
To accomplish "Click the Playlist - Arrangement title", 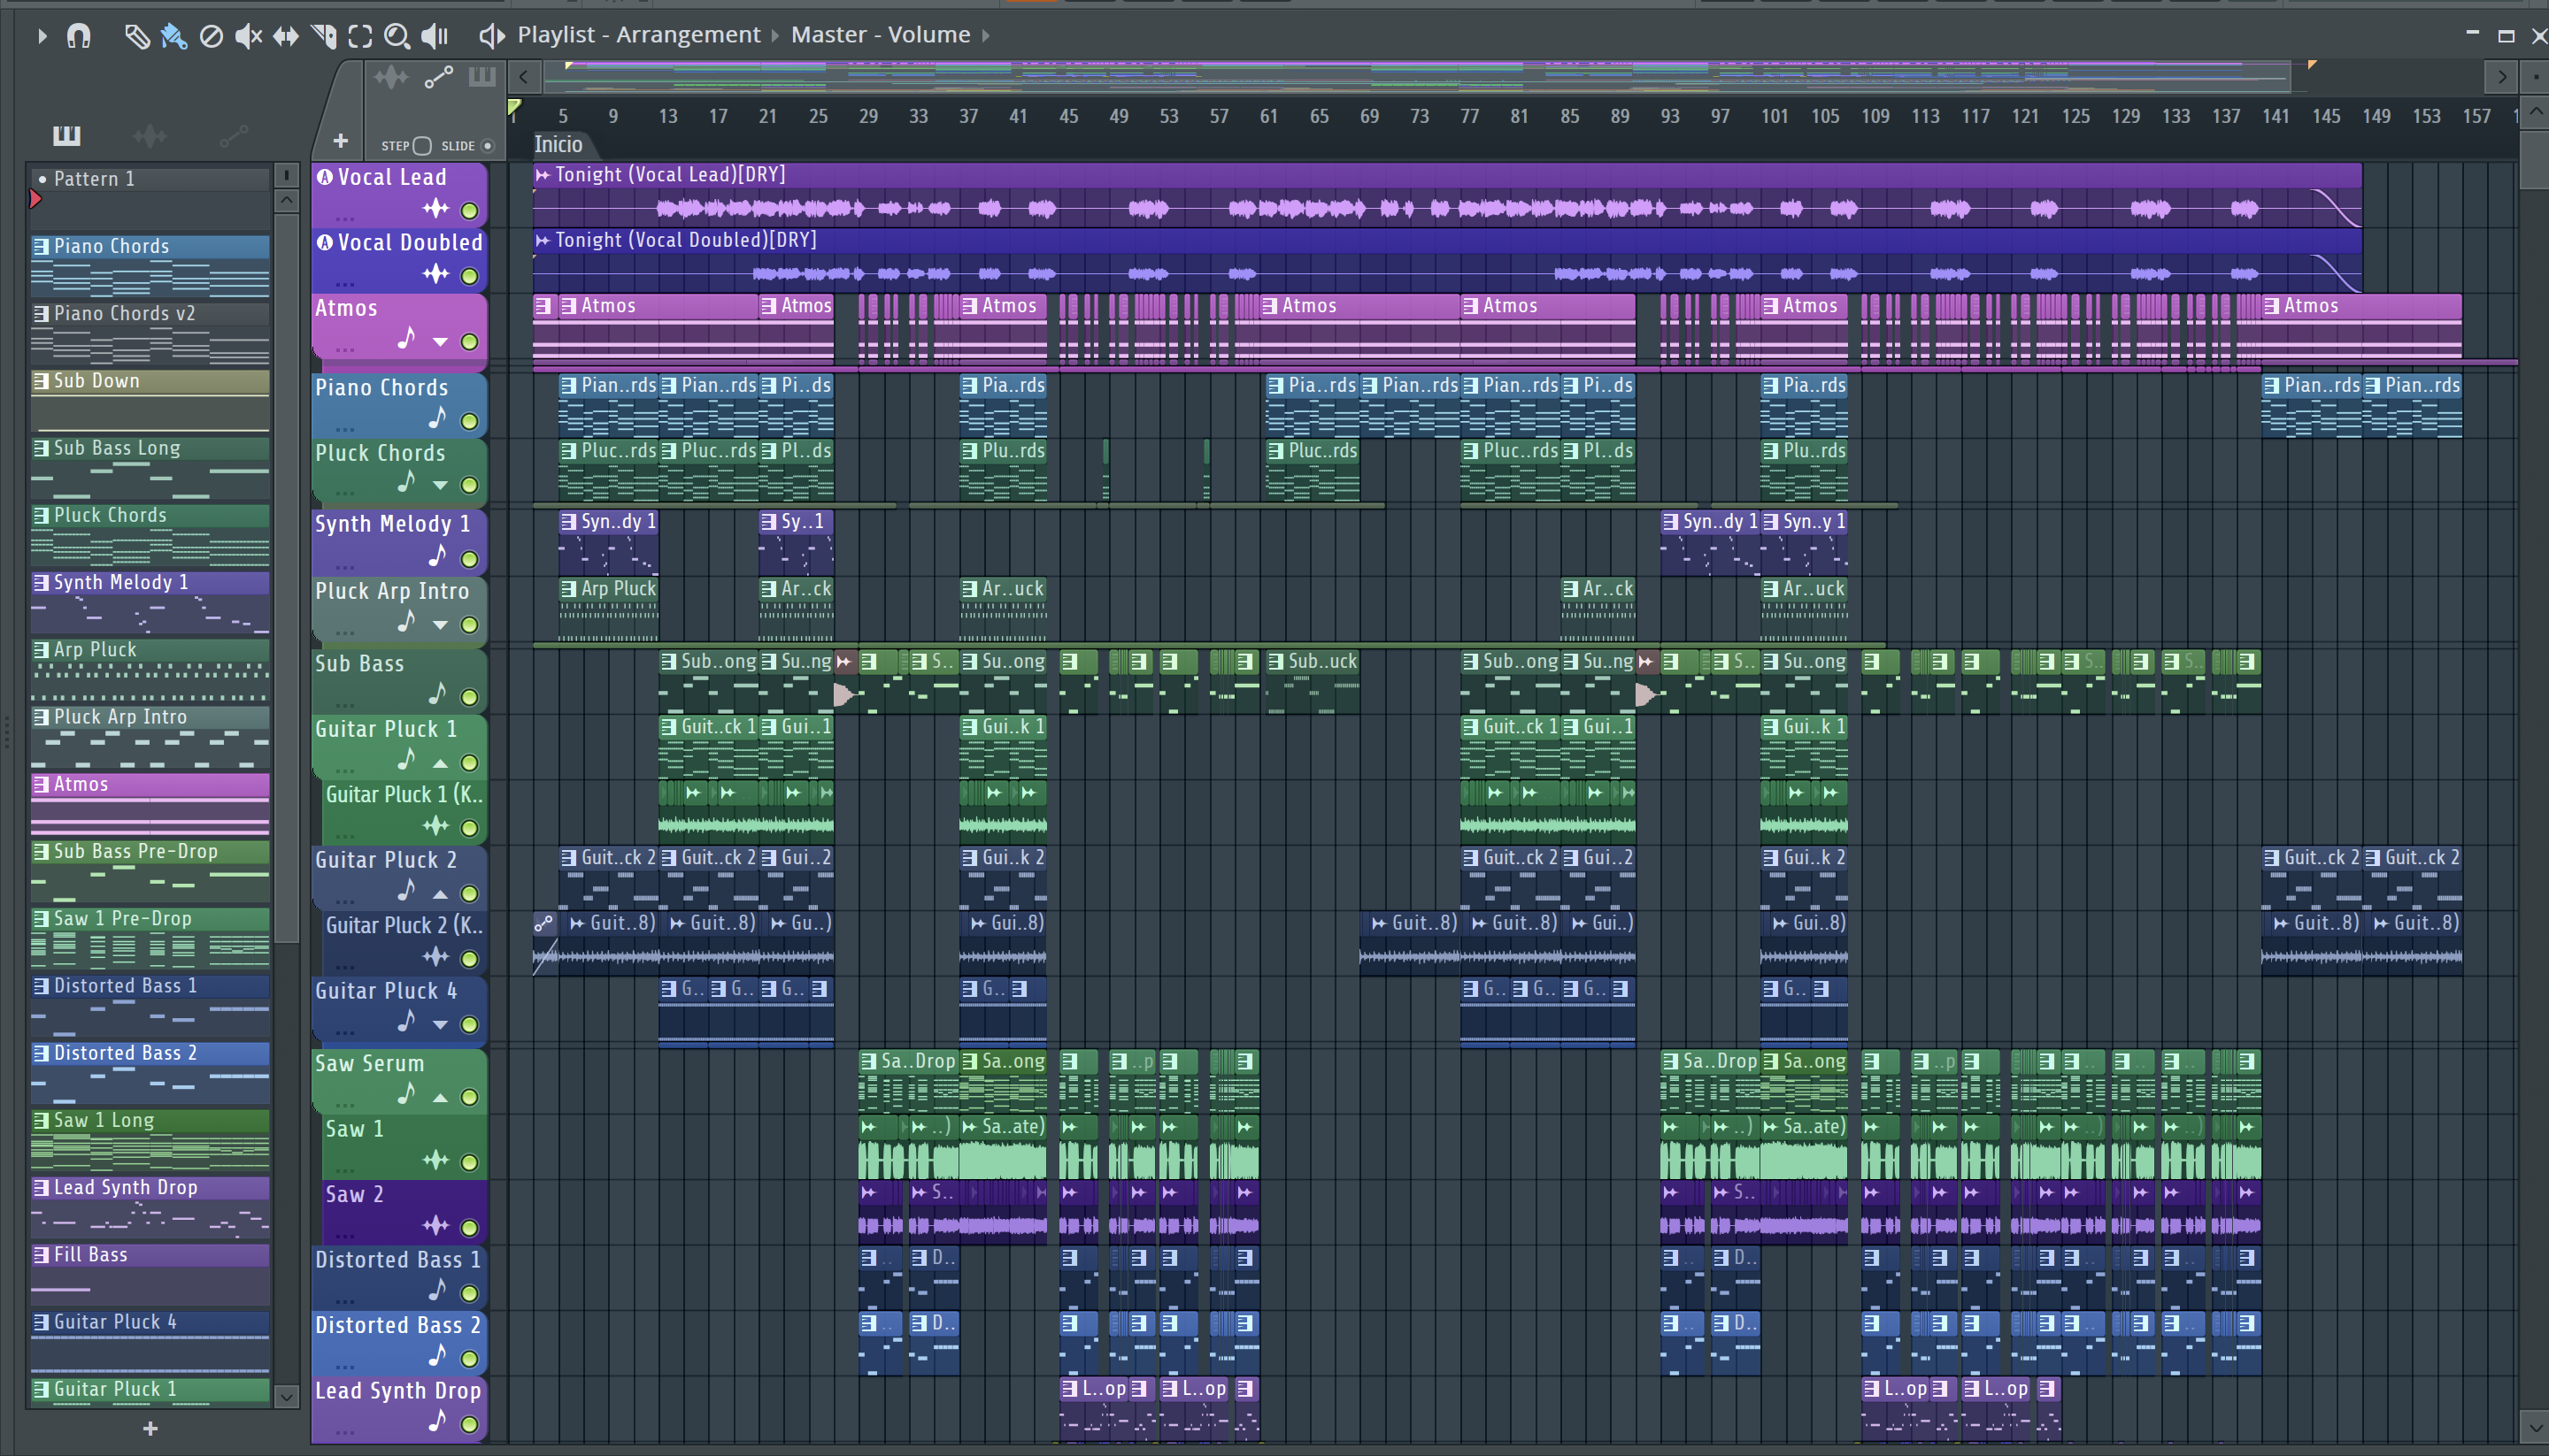I will click(638, 35).
